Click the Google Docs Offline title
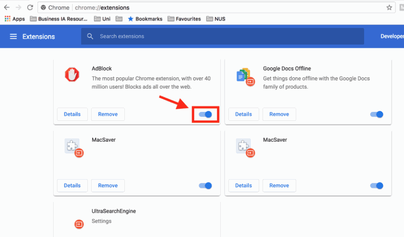The width and height of the screenshot is (404, 237). [287, 68]
